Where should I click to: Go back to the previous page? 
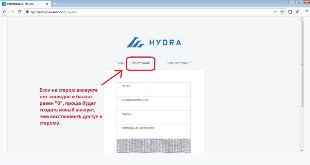coord(5,12)
